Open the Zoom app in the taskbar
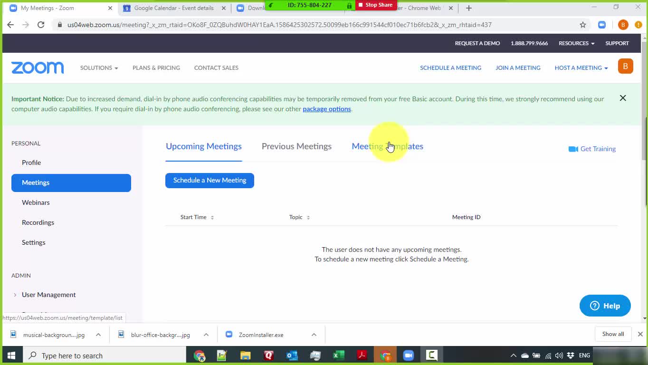Image resolution: width=648 pixels, height=365 pixels. [x=408, y=355]
